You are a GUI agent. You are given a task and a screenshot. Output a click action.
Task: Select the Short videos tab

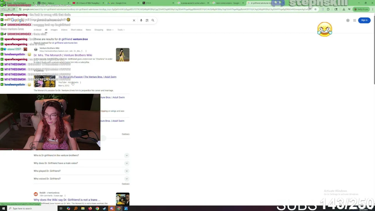point(76,30)
